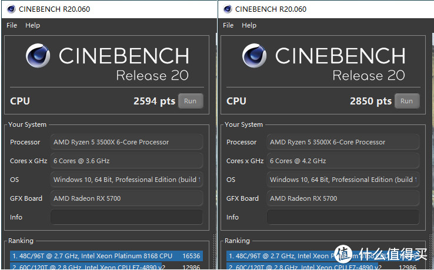Select 60C/120T ranking row in right window

pos(323,266)
